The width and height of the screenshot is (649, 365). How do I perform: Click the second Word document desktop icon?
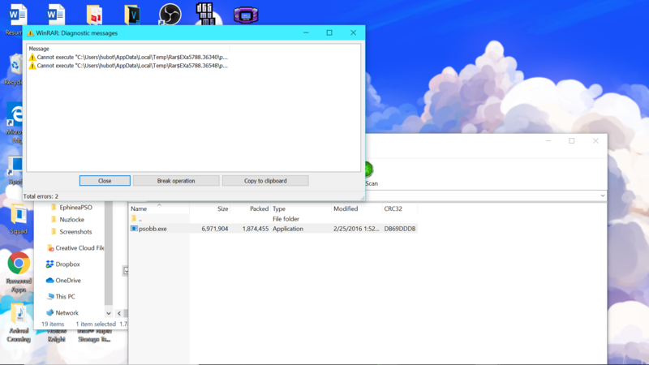click(x=55, y=15)
